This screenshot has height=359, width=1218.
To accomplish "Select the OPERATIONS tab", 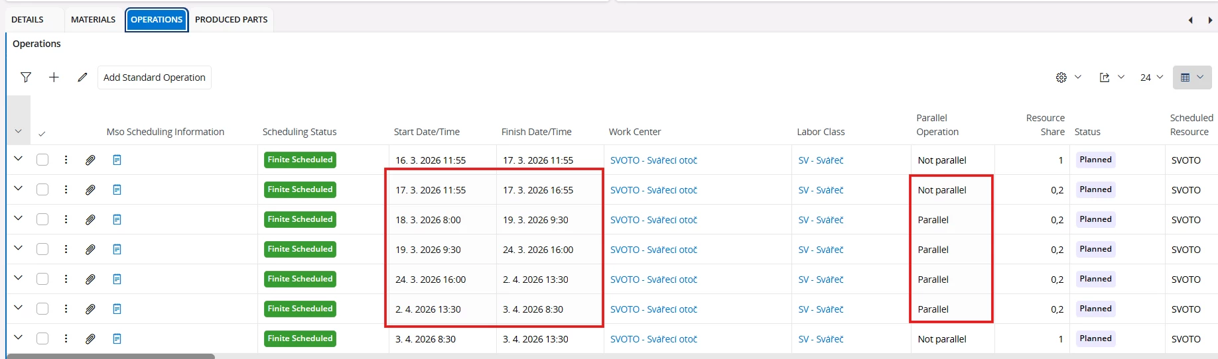I will pyautogui.click(x=157, y=20).
